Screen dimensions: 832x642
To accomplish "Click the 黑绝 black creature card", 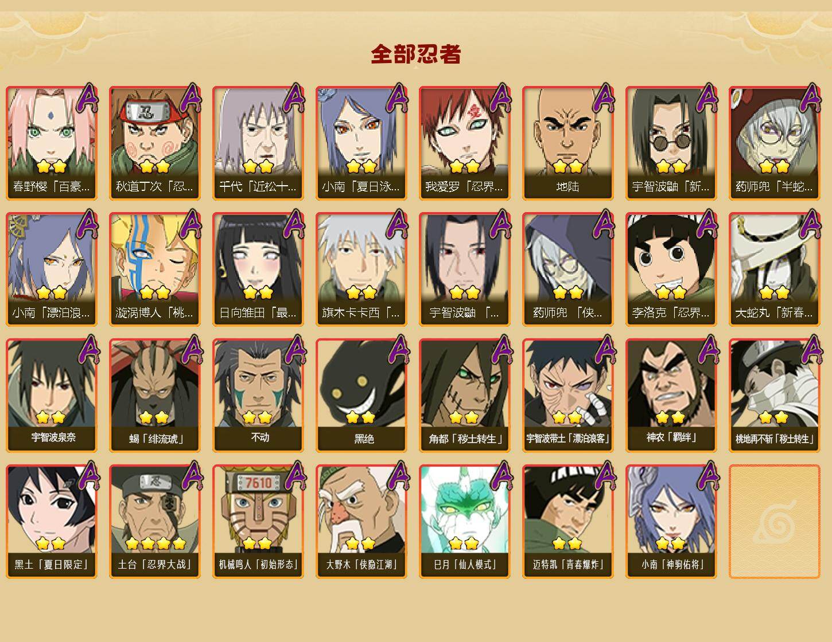I will click(x=361, y=396).
